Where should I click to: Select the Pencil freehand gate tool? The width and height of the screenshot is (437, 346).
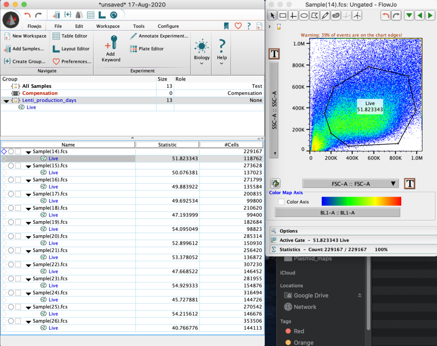point(325,15)
